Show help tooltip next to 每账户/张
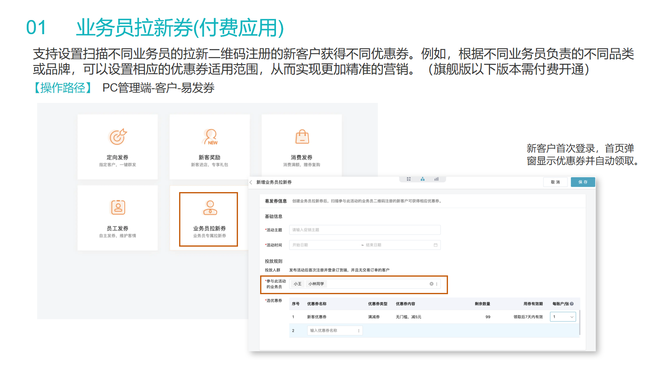The width and height of the screenshot is (668, 375). tap(572, 304)
